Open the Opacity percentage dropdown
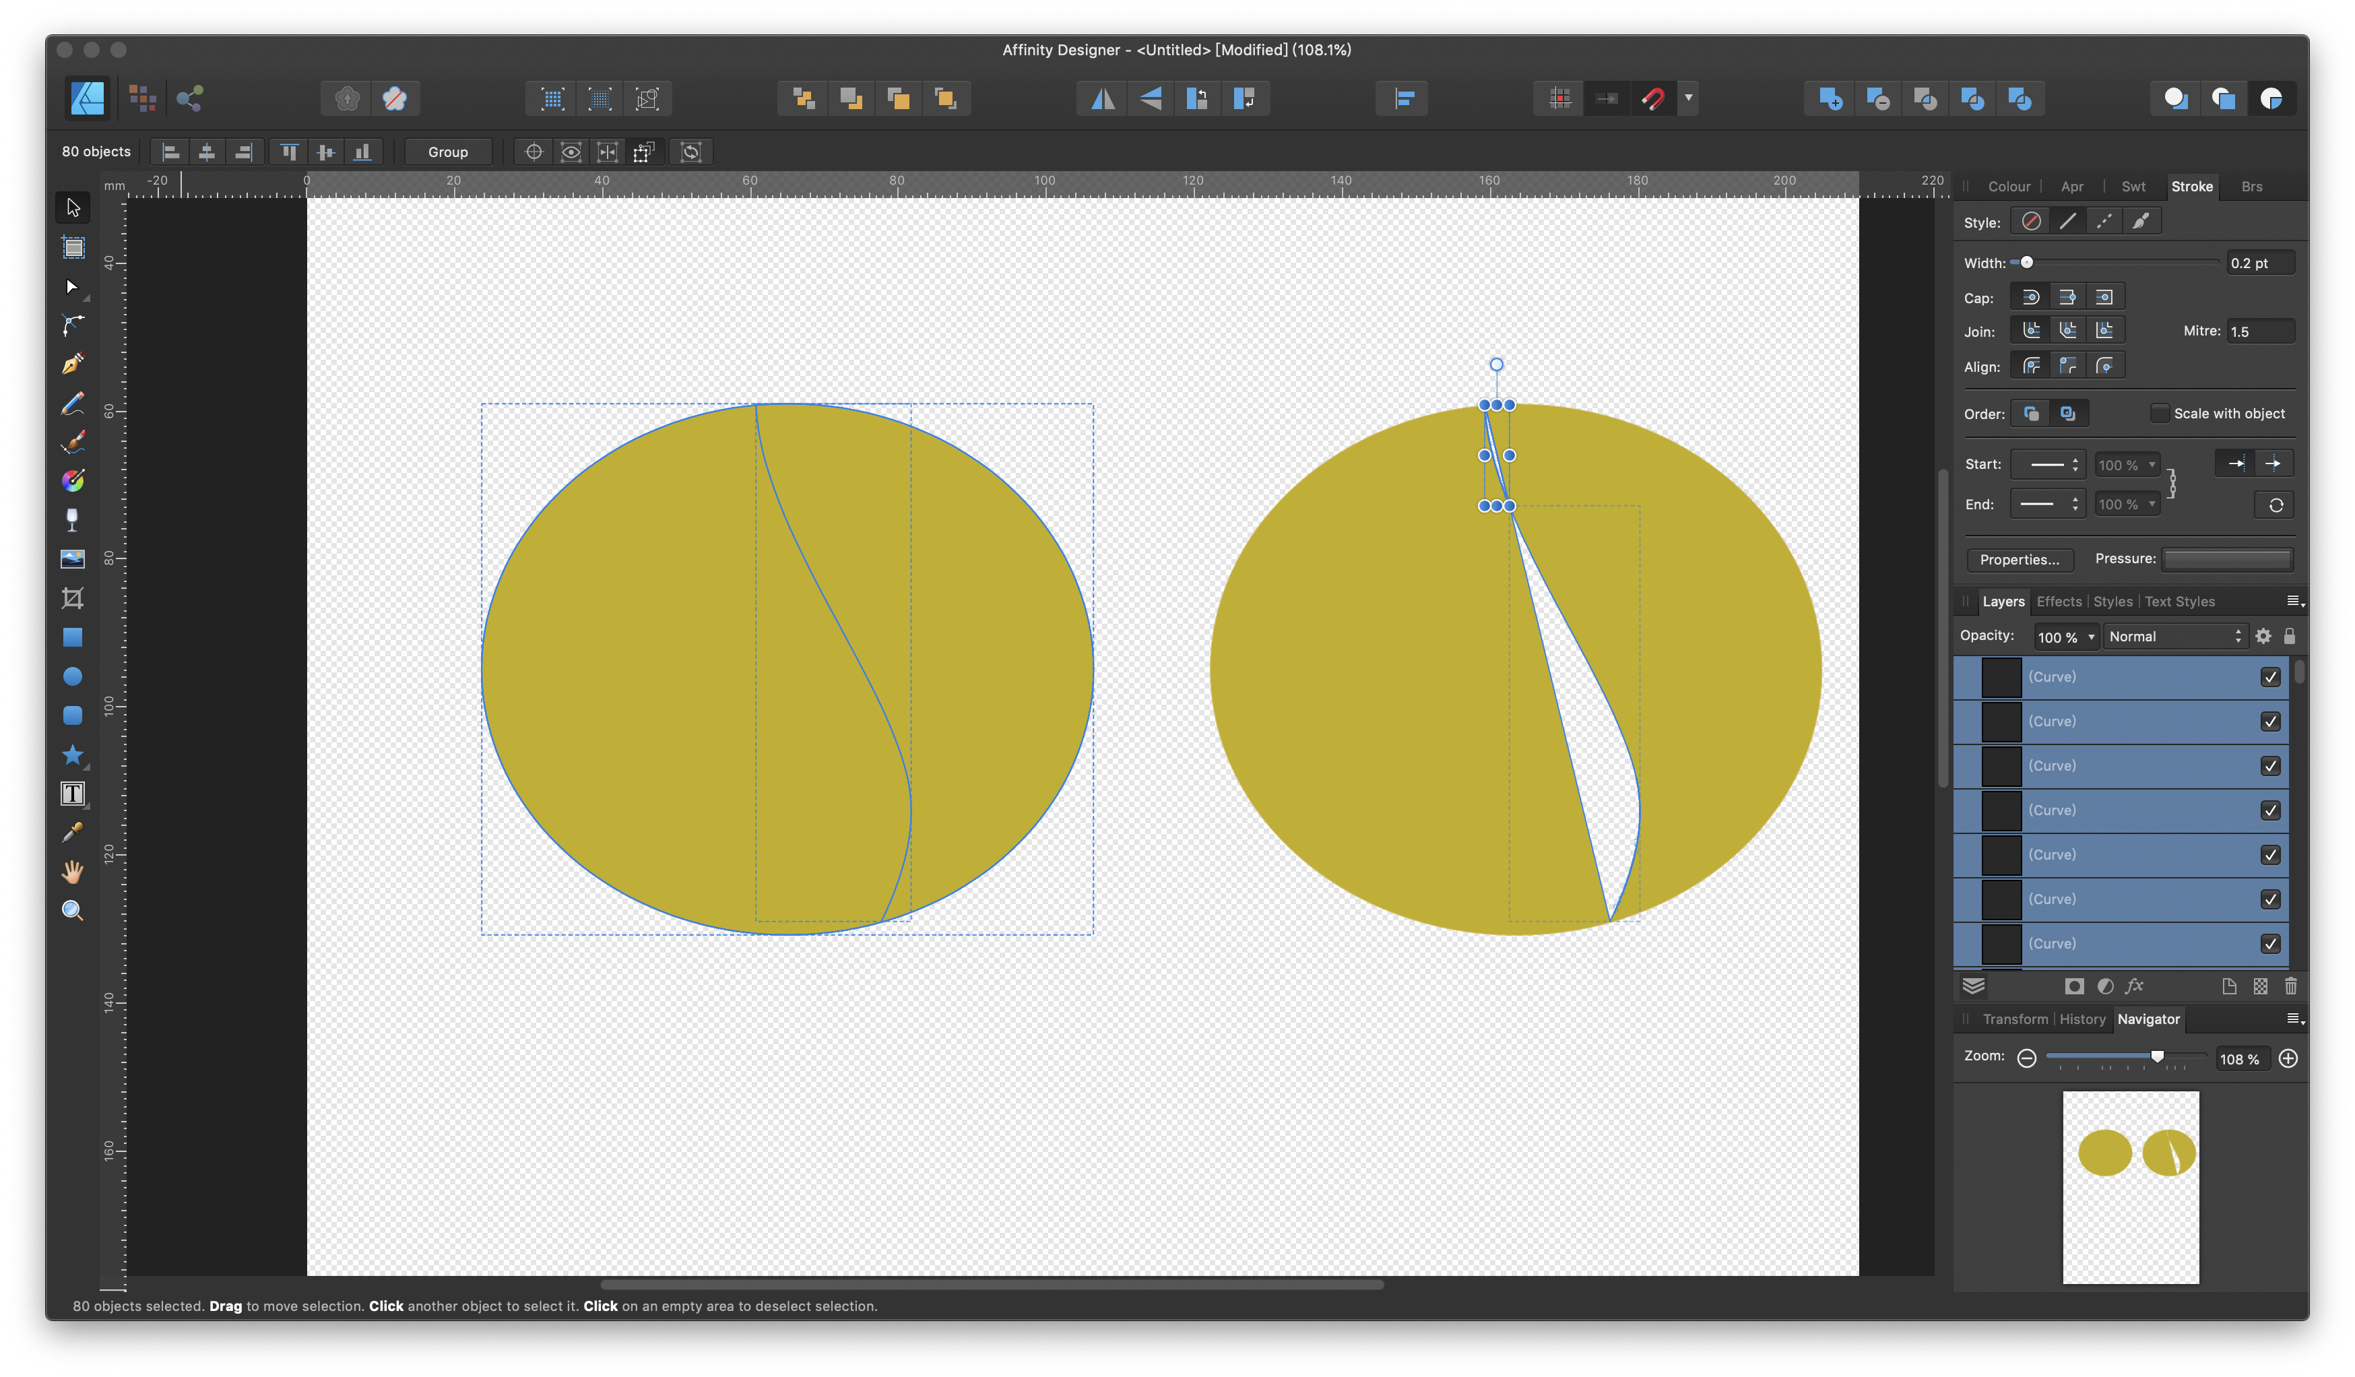2355x1377 pixels. (2090, 637)
